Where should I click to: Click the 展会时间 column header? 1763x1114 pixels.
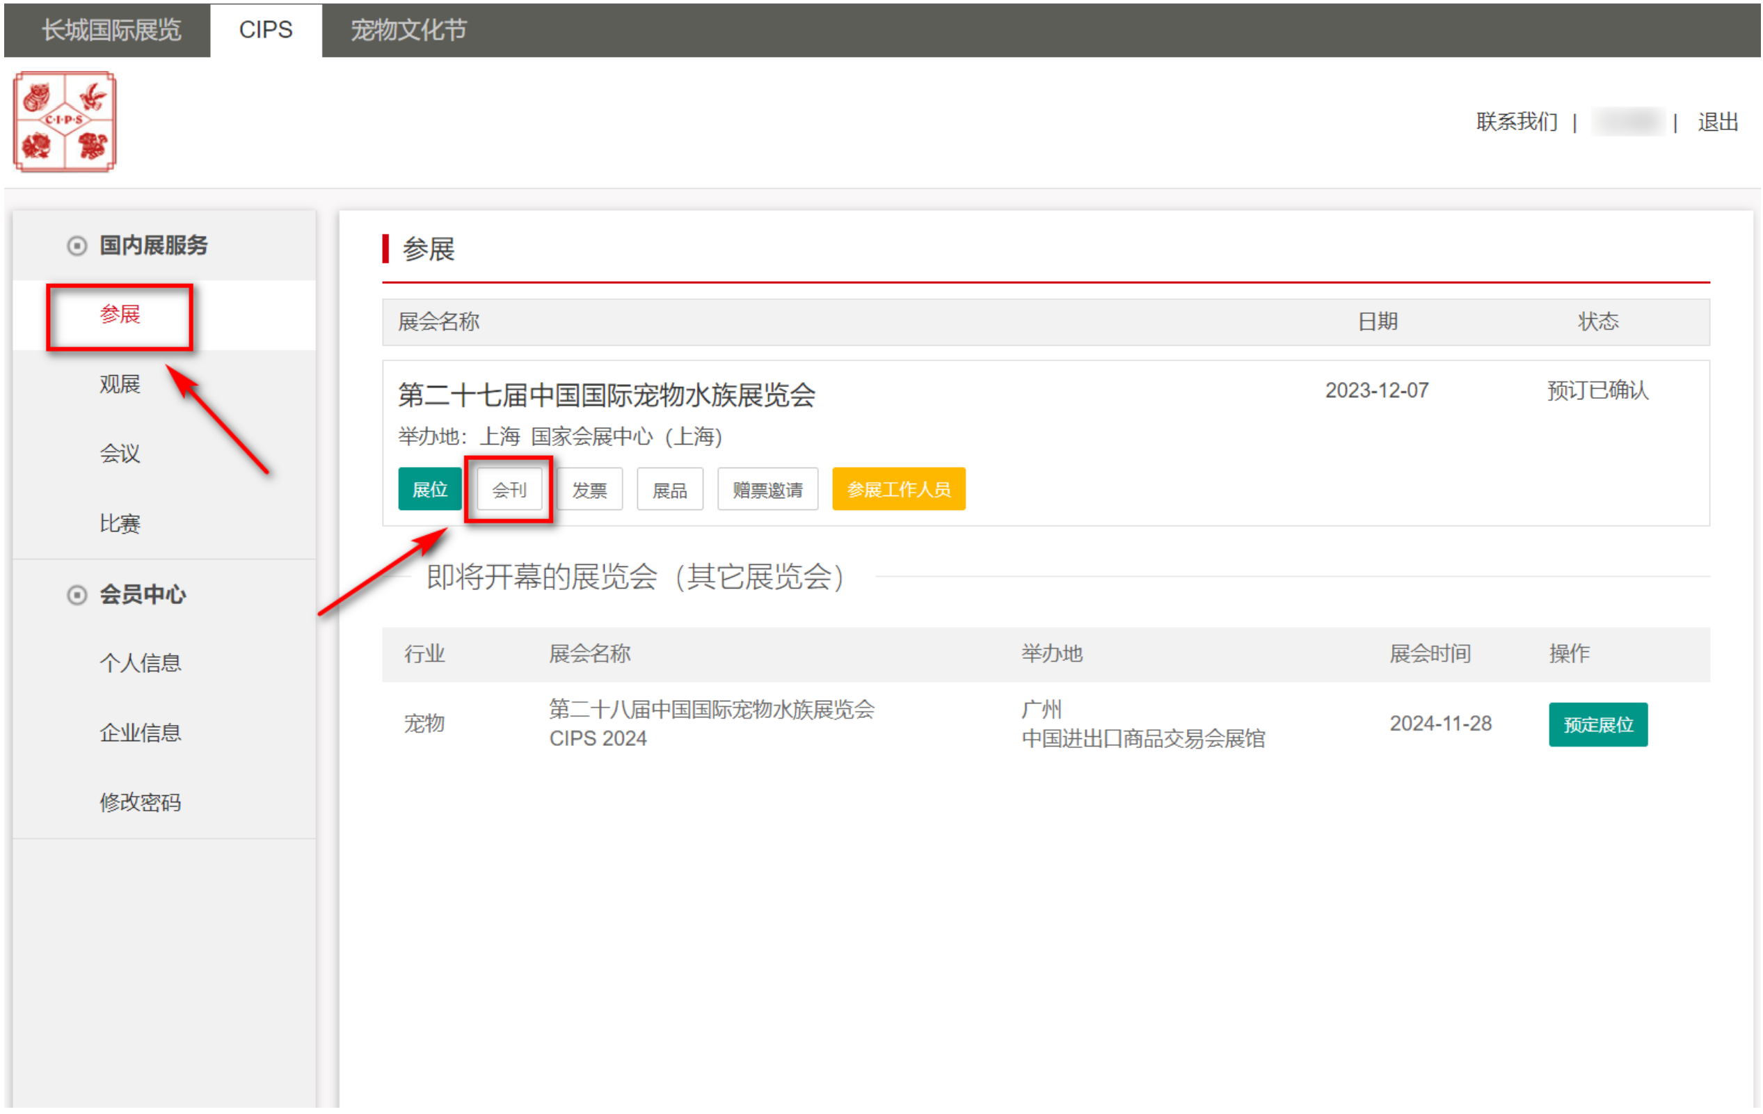(1430, 654)
